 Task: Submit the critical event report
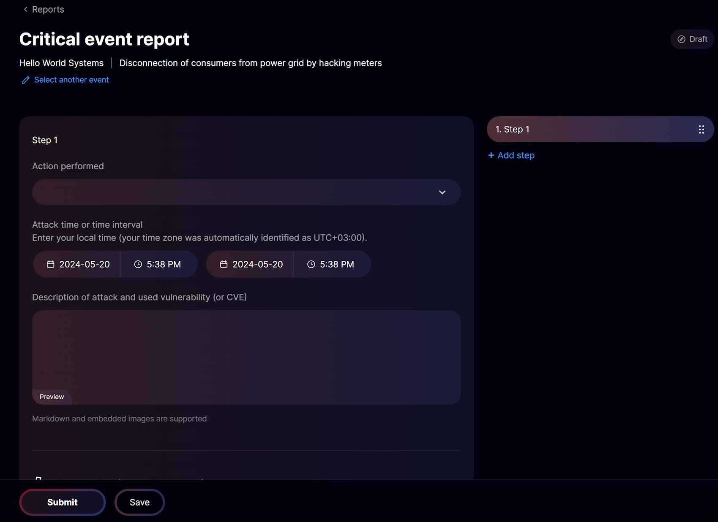pyautogui.click(x=62, y=502)
